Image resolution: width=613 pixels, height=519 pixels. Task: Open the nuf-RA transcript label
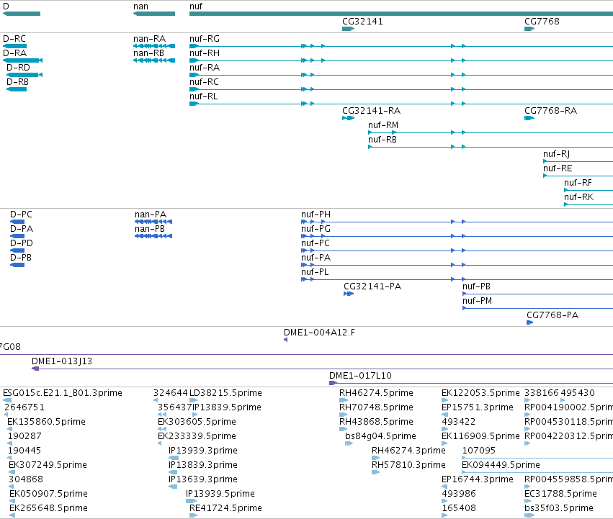pyautogui.click(x=205, y=68)
